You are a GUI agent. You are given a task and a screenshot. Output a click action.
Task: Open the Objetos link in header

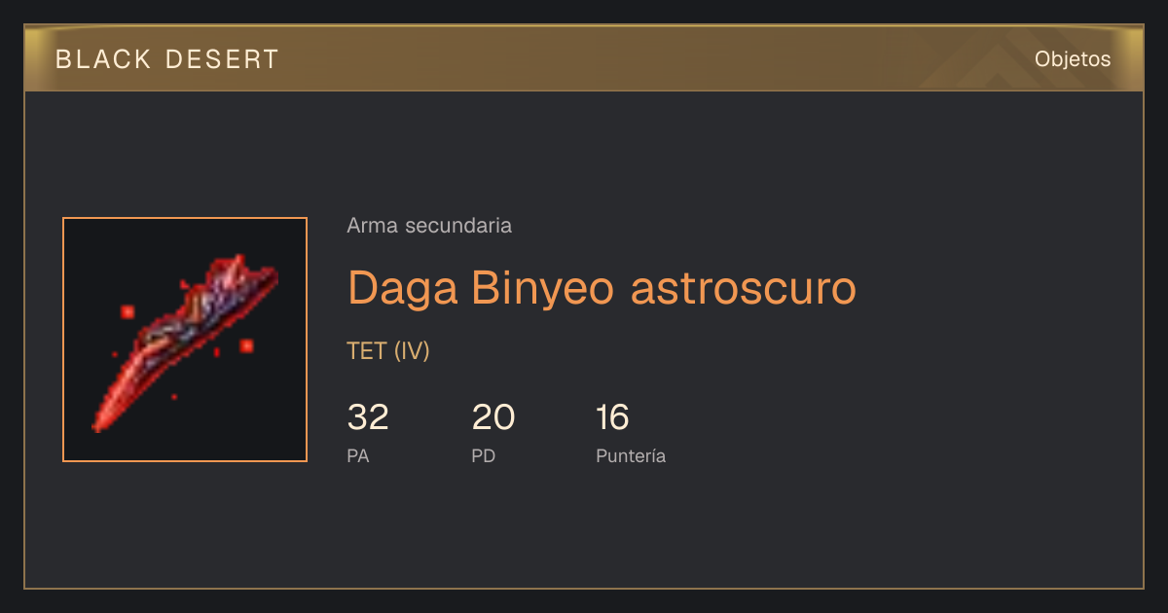(1073, 59)
